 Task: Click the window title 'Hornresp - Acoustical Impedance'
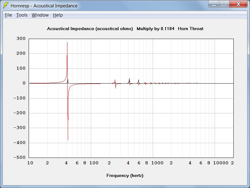point(44,6)
